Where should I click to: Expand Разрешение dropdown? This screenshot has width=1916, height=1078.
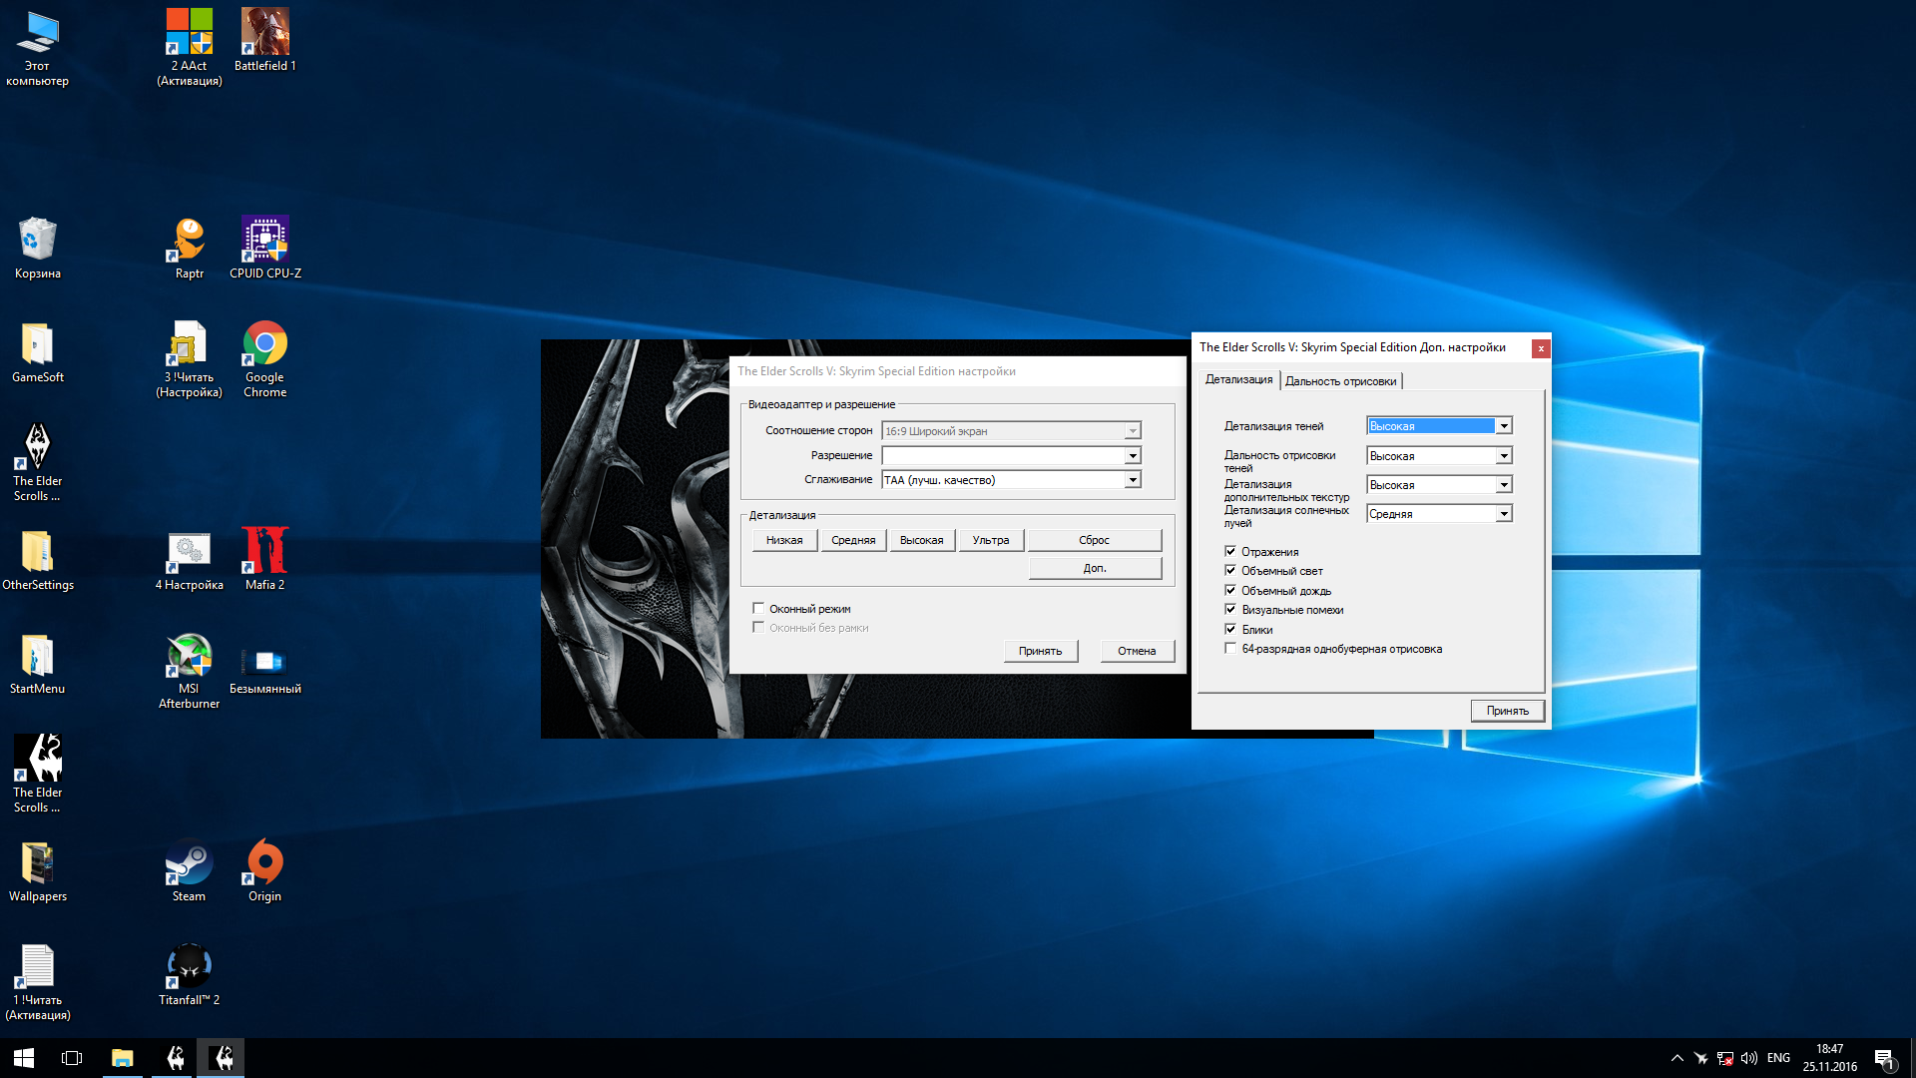[1133, 456]
